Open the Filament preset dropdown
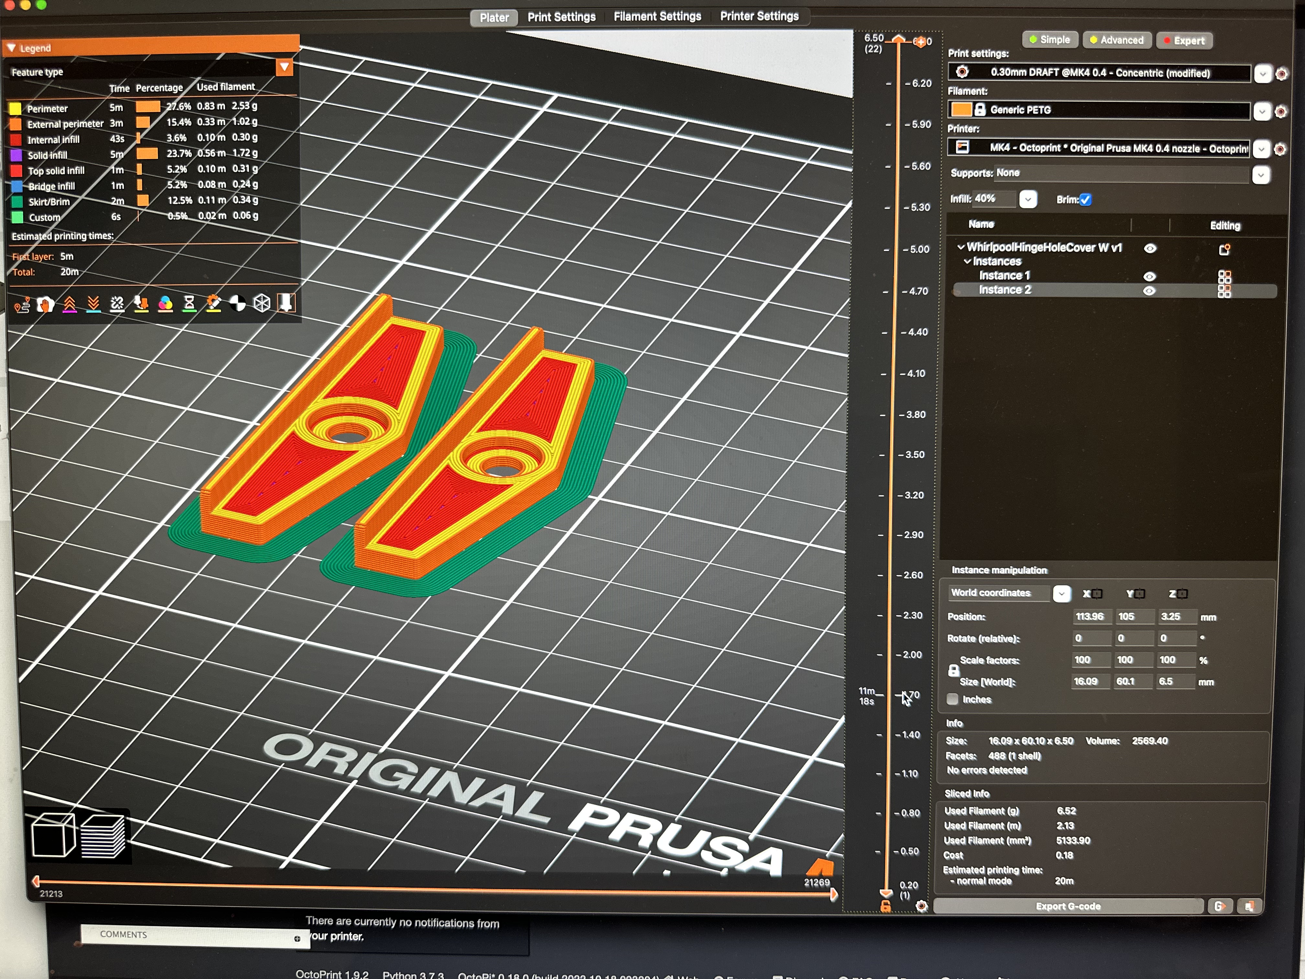The width and height of the screenshot is (1305, 979). click(x=1261, y=111)
